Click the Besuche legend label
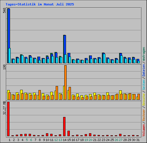The width and height of the screenshot is (147, 143). [x=144, y=99]
